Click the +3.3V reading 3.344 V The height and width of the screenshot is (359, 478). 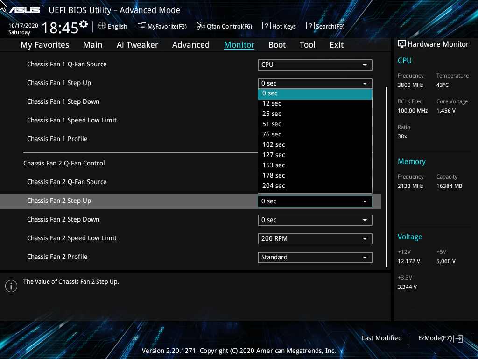(407, 287)
